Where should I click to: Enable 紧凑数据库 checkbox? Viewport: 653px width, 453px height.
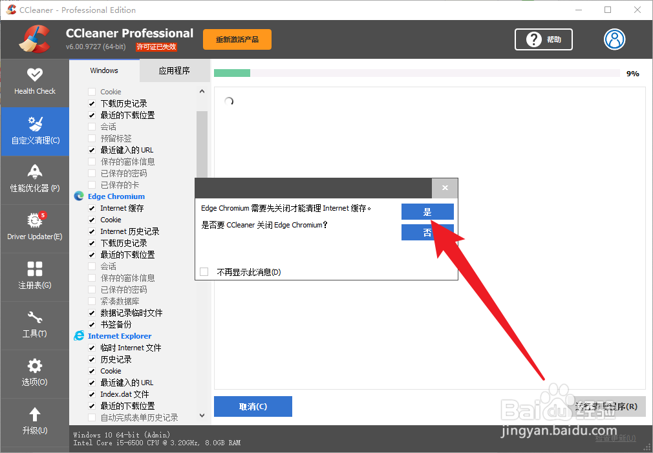click(92, 301)
